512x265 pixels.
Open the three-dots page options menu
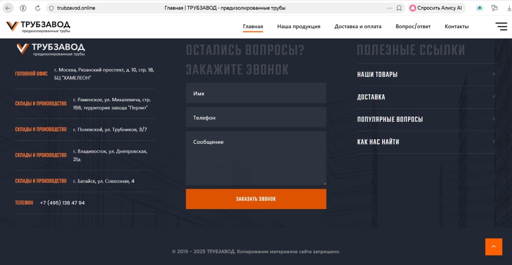(x=390, y=8)
